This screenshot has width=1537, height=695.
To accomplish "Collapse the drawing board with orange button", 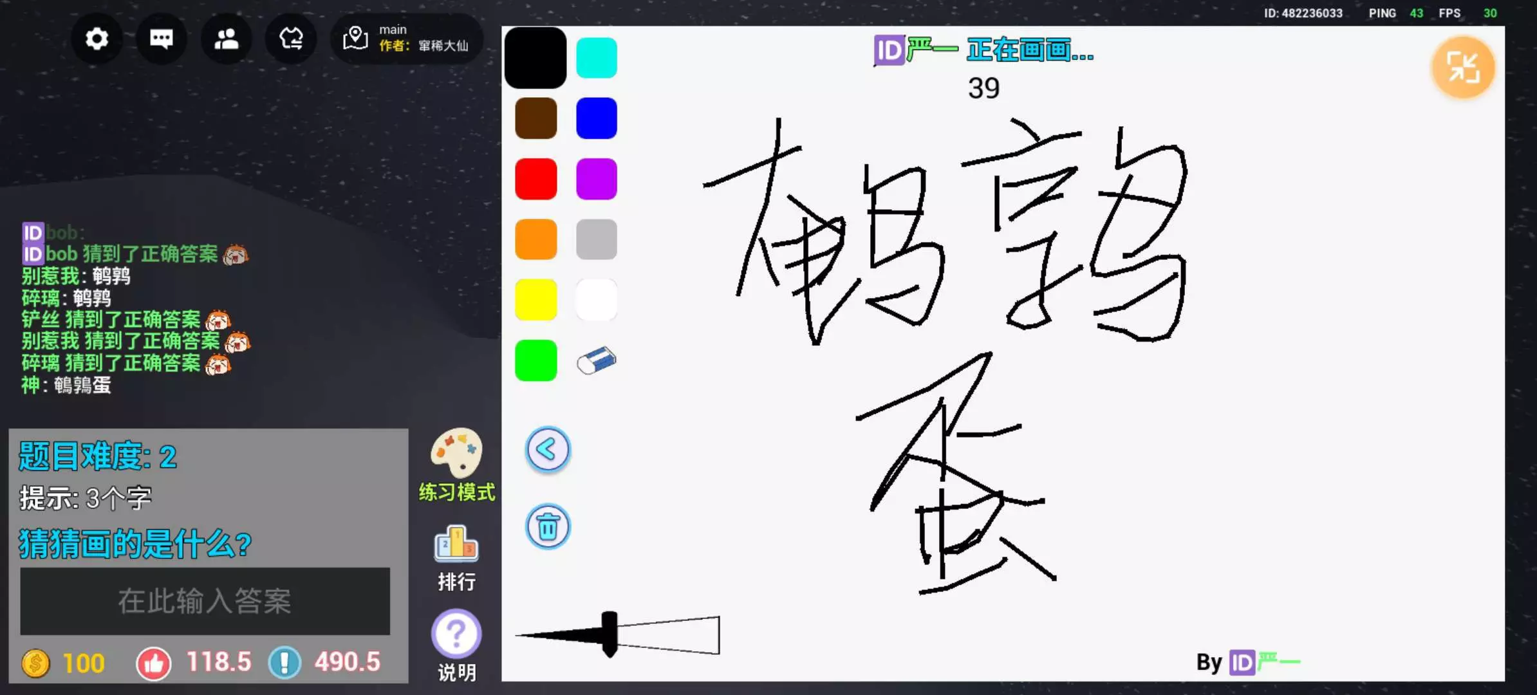I will point(1462,68).
